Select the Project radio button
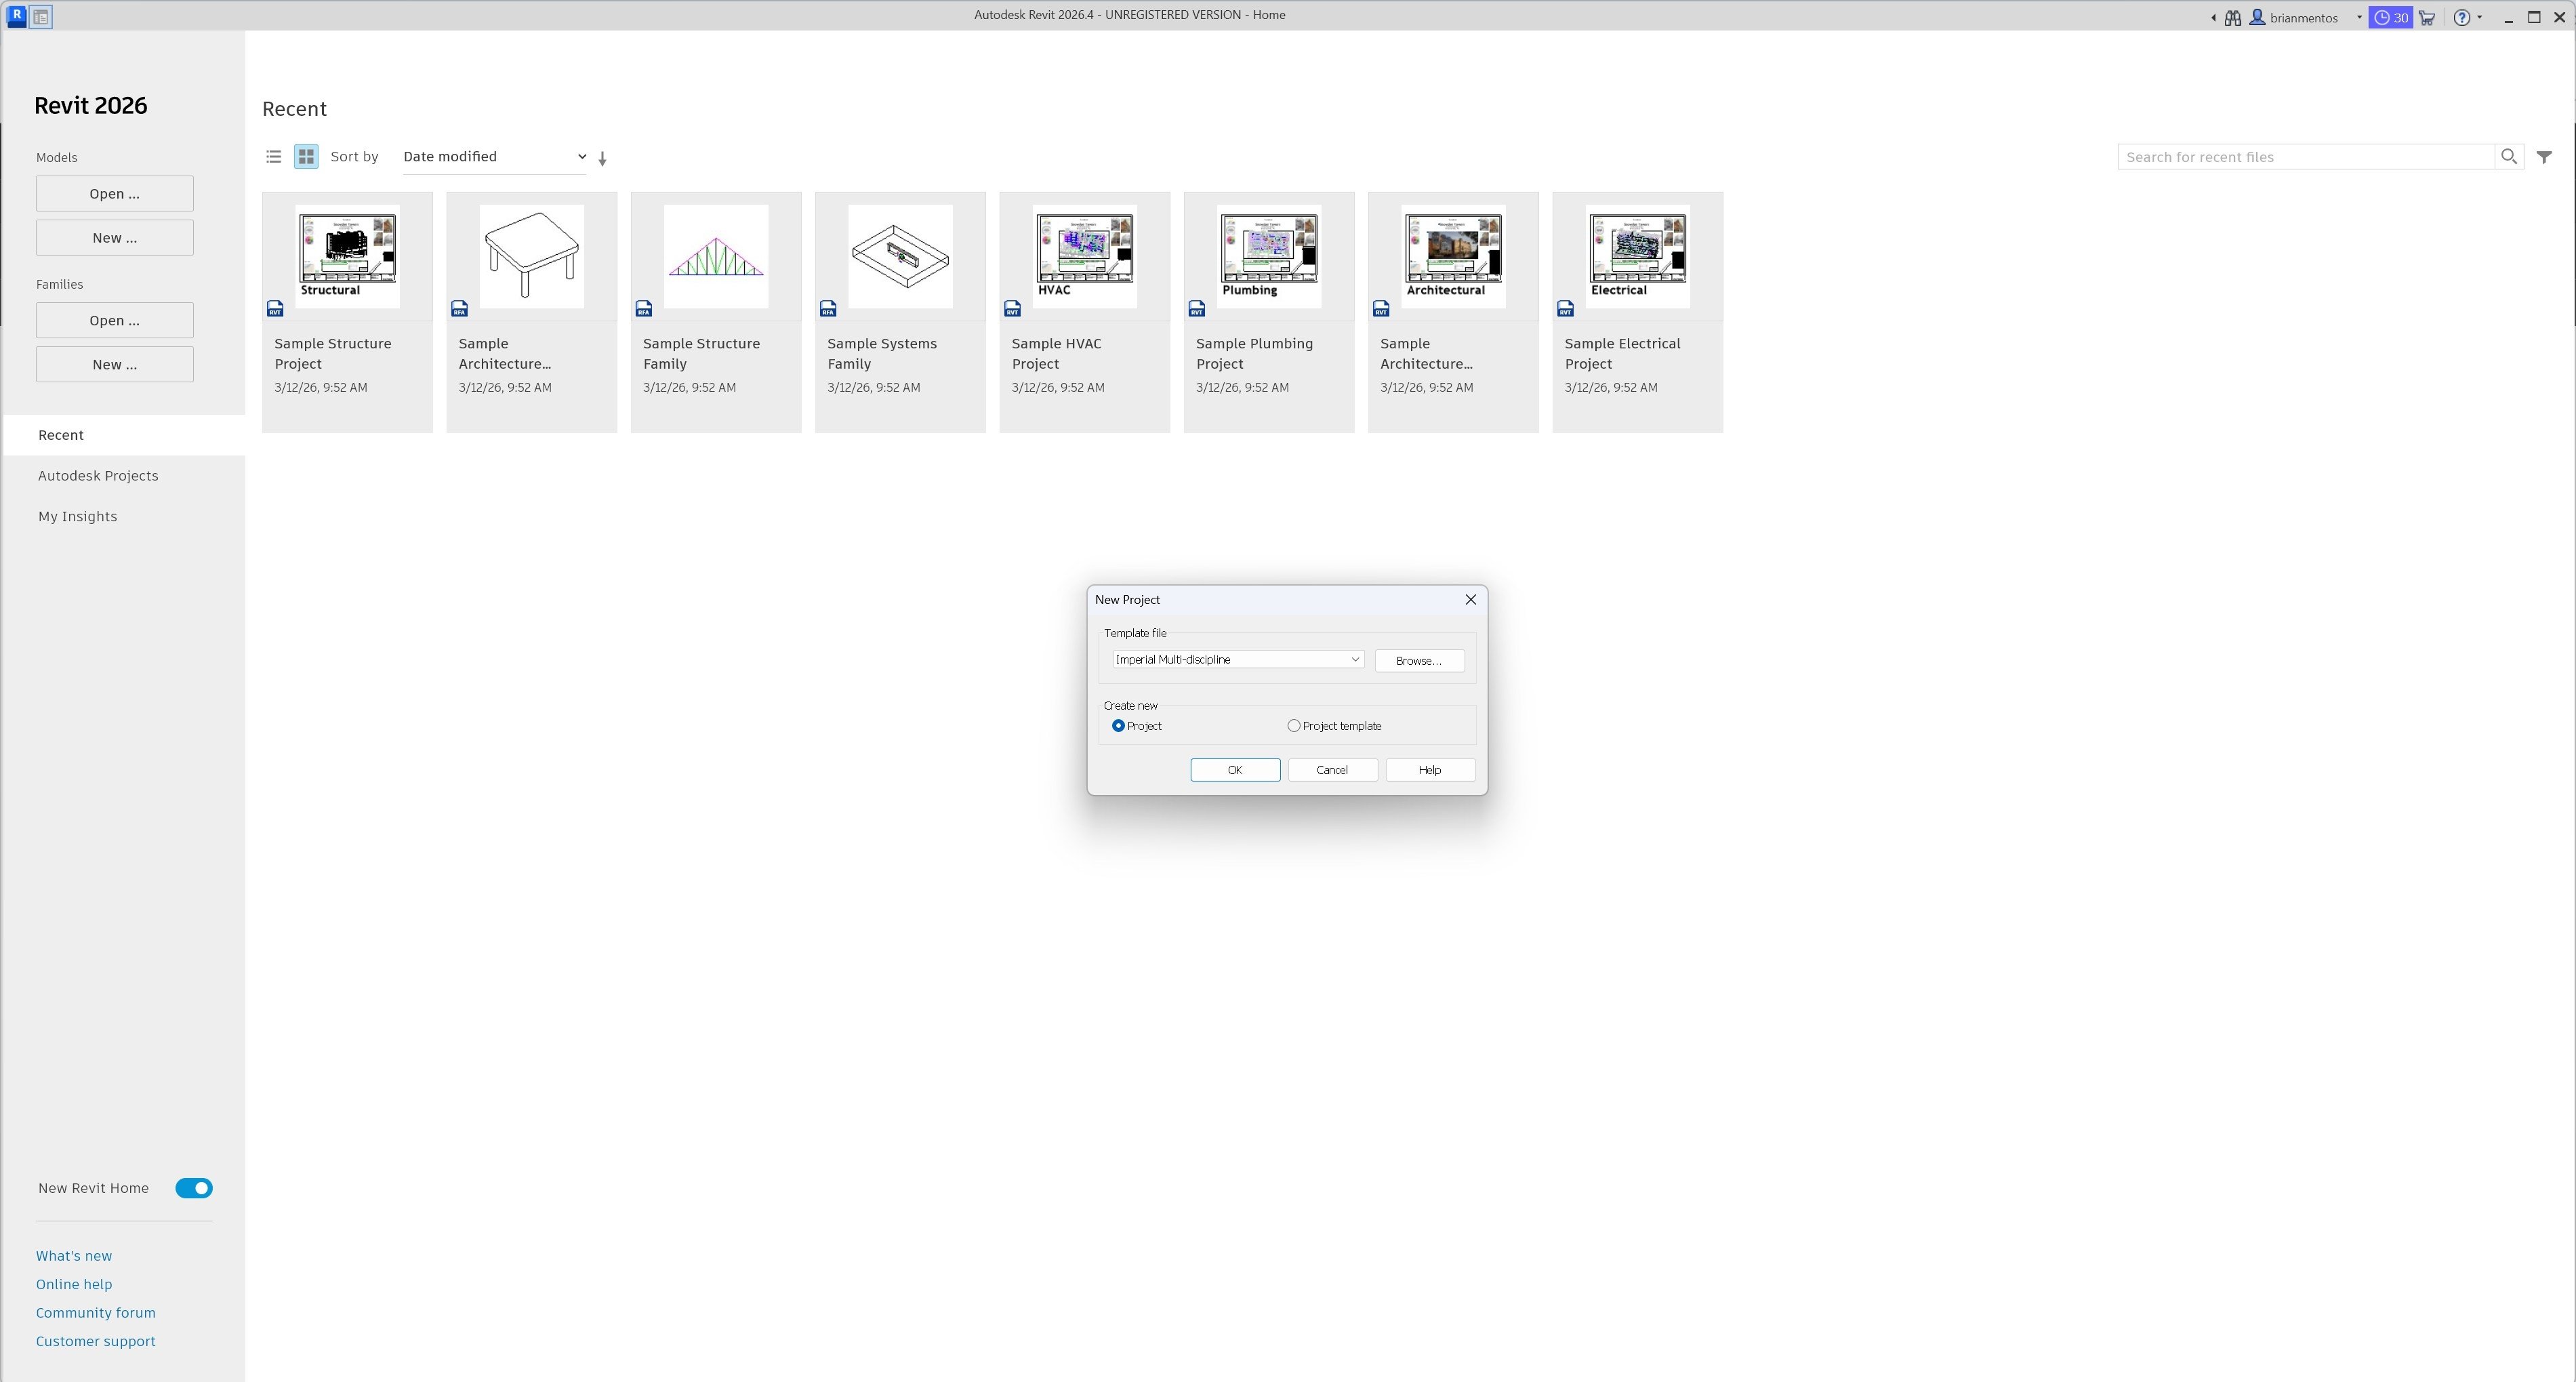The image size is (2576, 1382). (1118, 726)
